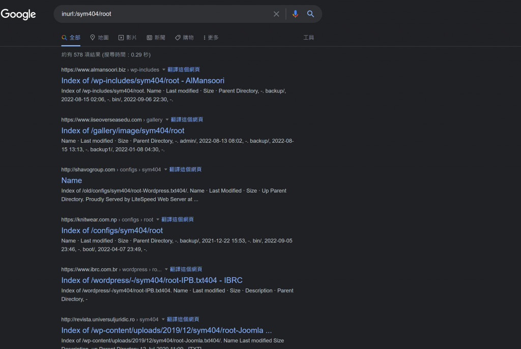Click the https://www.iiseoverseasedu.com URL text
Screen dimensions: 521x349
[x=101, y=120]
